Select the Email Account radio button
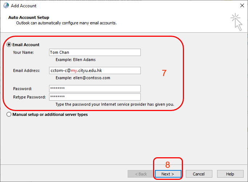 pos(9,45)
